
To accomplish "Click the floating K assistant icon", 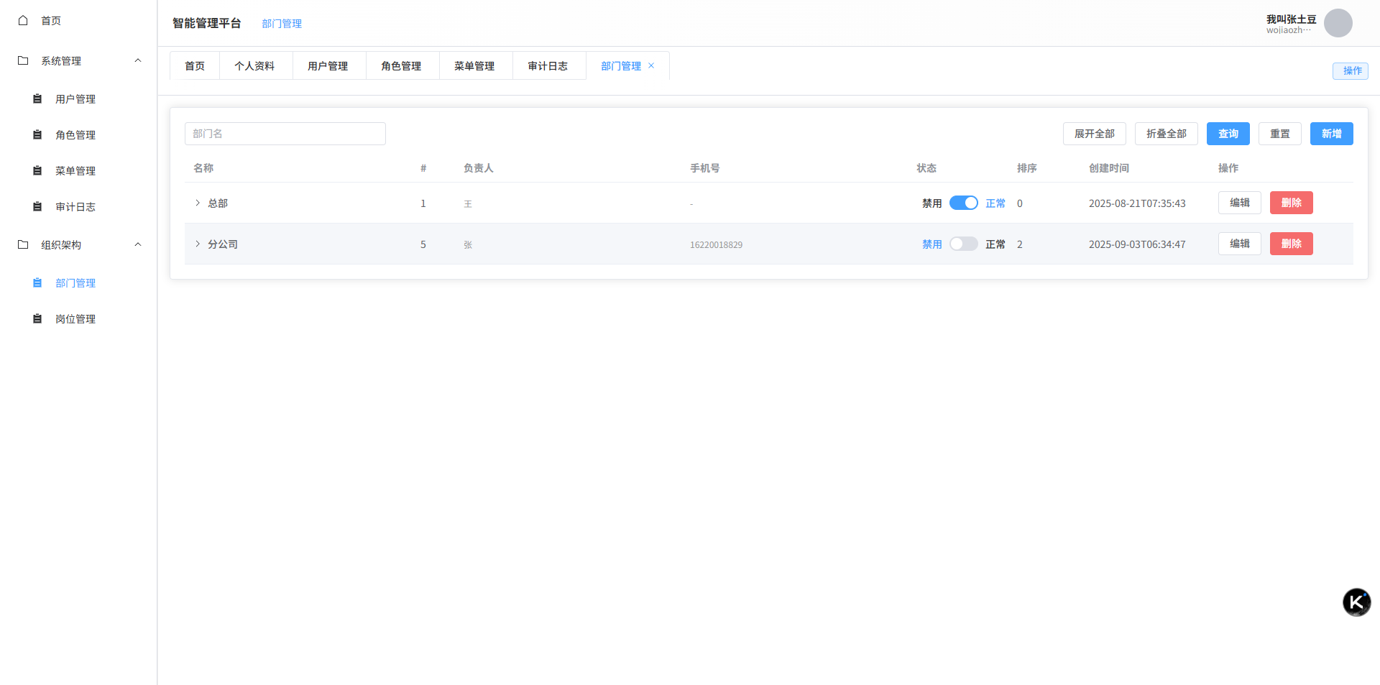I will pyautogui.click(x=1356, y=602).
